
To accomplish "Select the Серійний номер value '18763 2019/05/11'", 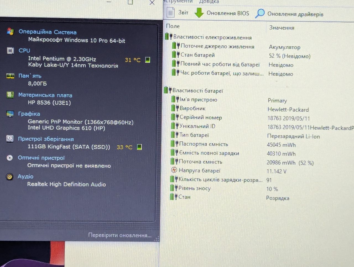I will tap(289, 118).
